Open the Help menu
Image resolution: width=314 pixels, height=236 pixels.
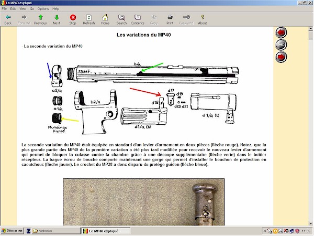click(55, 8)
